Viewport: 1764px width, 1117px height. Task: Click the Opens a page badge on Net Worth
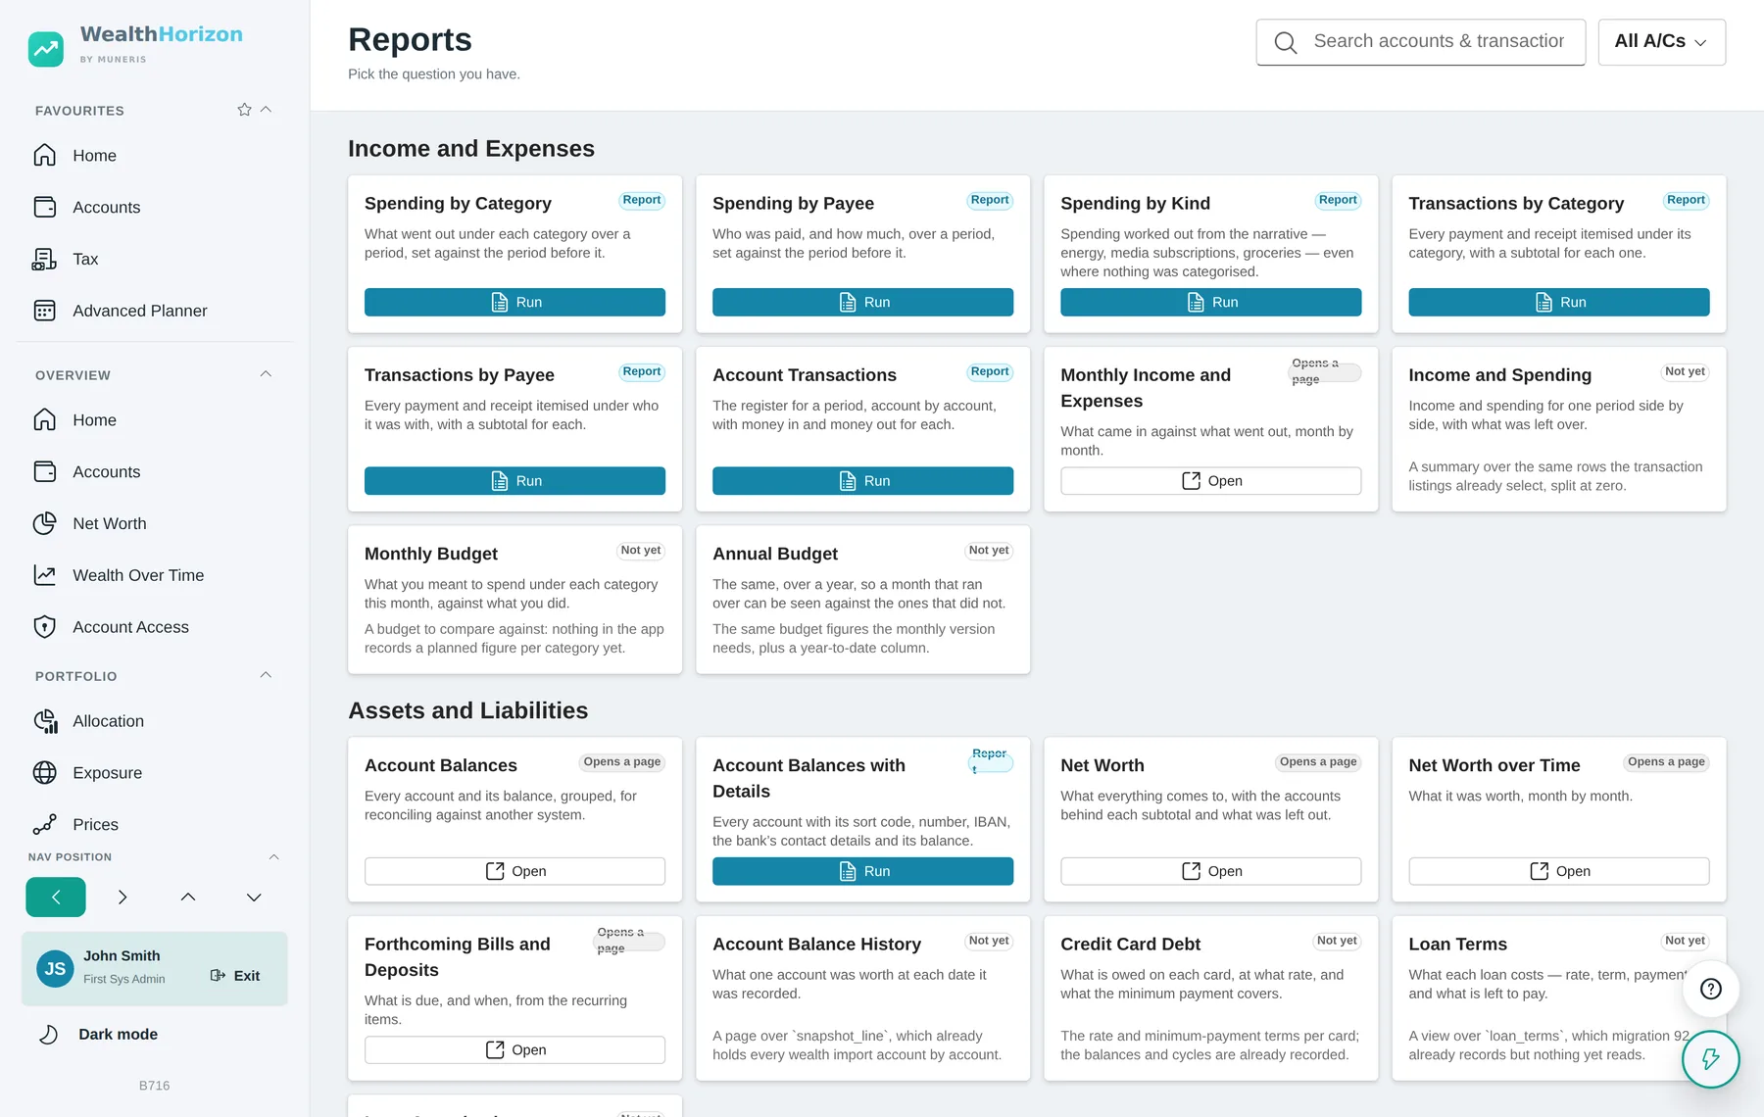1318,762
